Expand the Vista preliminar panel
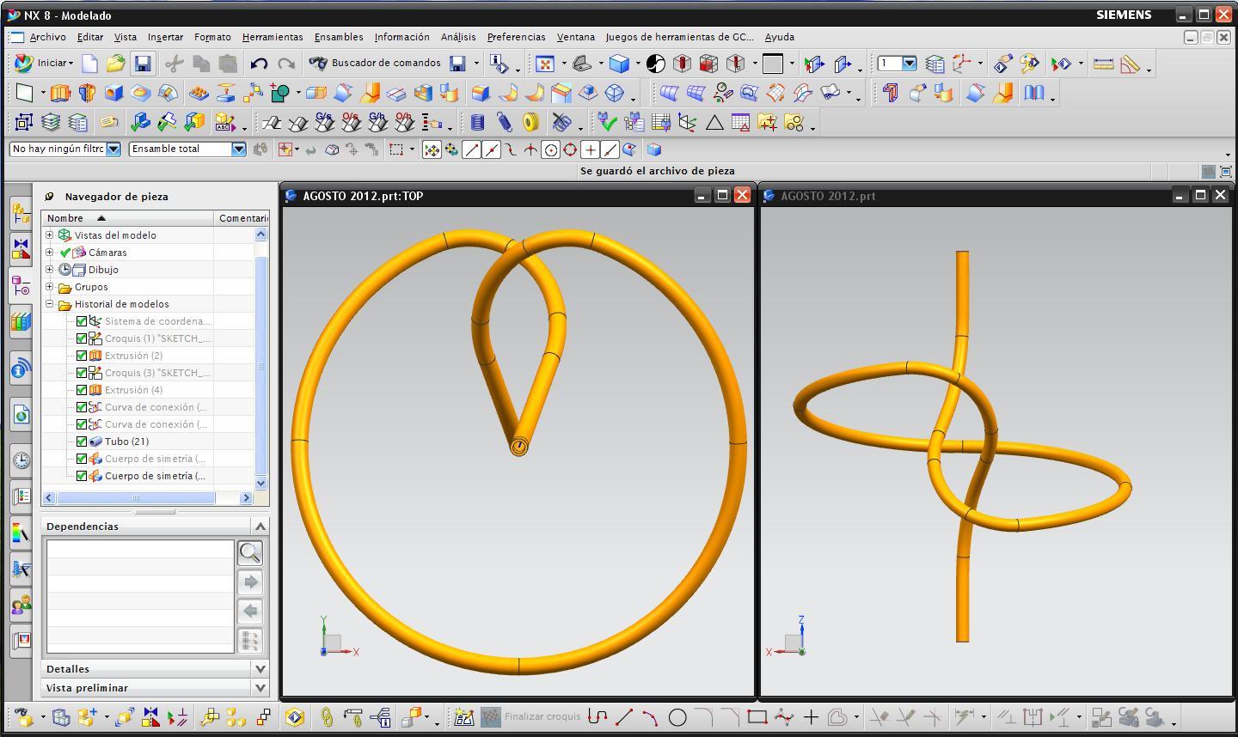 (x=260, y=687)
